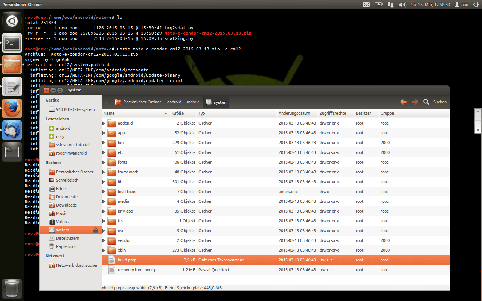This screenshot has height=301, width=482.
Task: Sort by the Typ column header
Action: coord(237,113)
